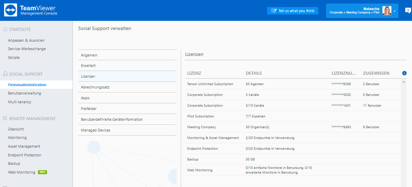Viewport: 412px width, 187px height.
Task: Click the TeamViewer logo icon
Action: pos(10,10)
